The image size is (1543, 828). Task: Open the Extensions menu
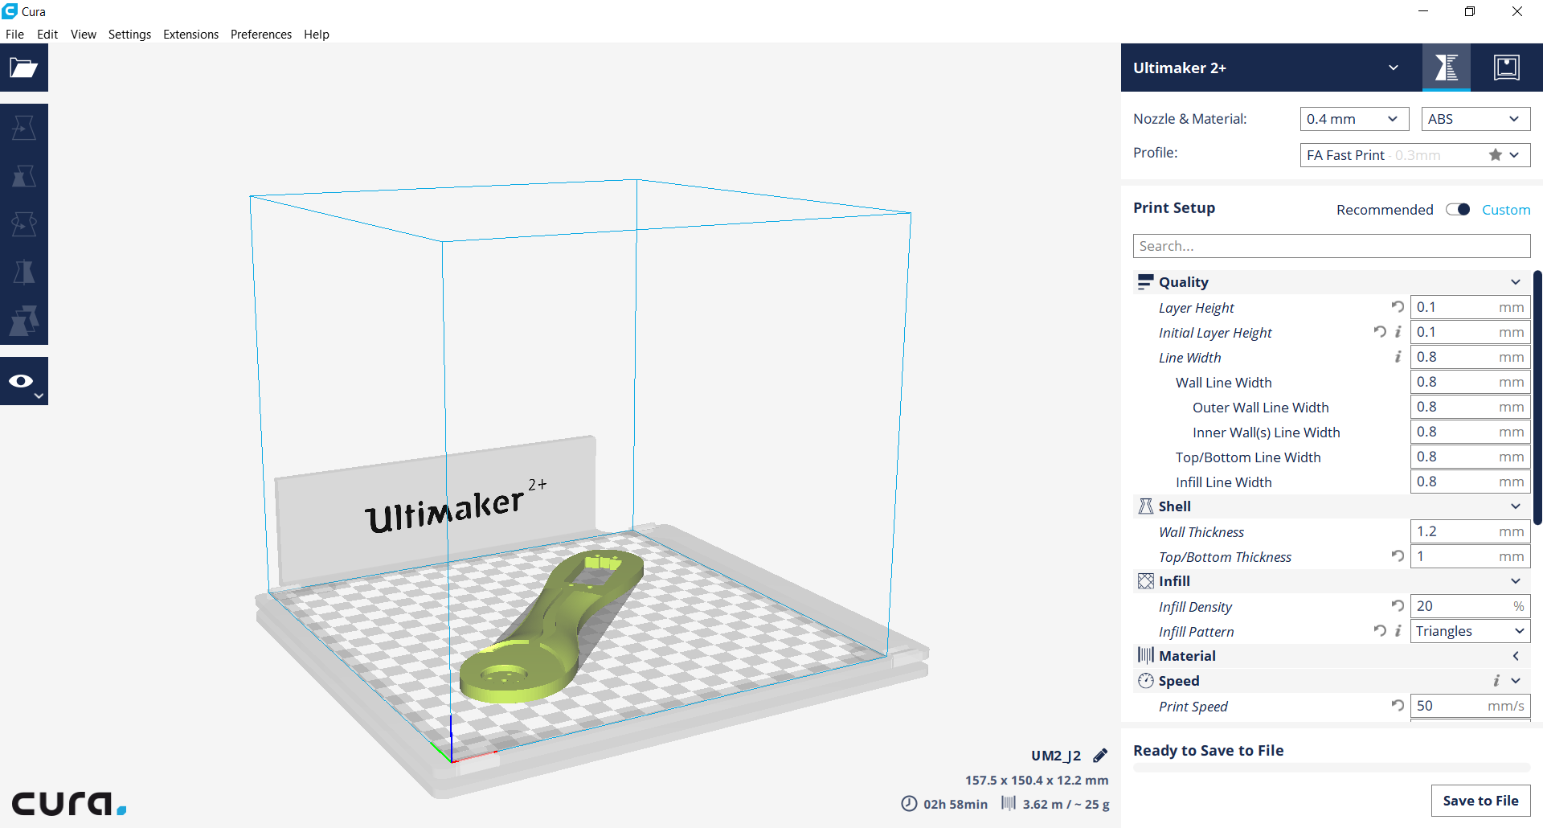pyautogui.click(x=190, y=35)
